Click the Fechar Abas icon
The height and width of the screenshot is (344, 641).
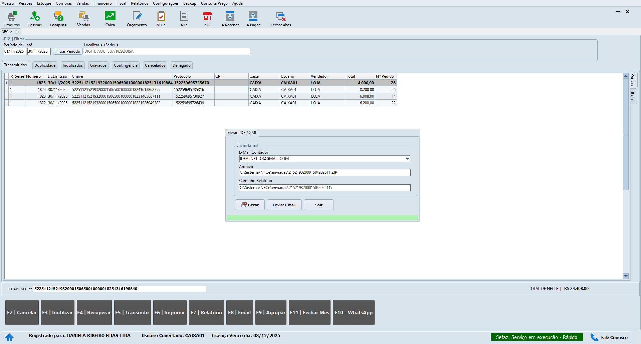click(281, 19)
